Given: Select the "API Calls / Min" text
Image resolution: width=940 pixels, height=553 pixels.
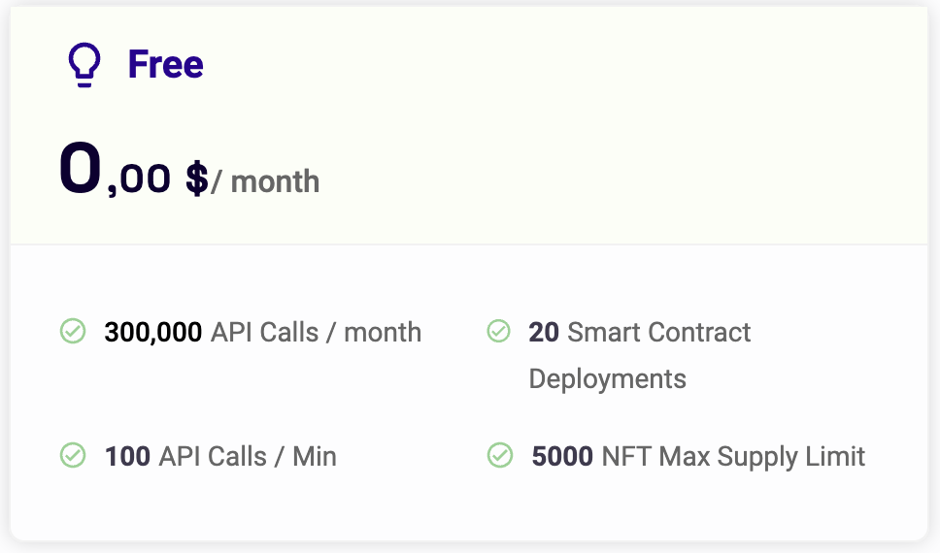Looking at the screenshot, I should [x=247, y=456].
